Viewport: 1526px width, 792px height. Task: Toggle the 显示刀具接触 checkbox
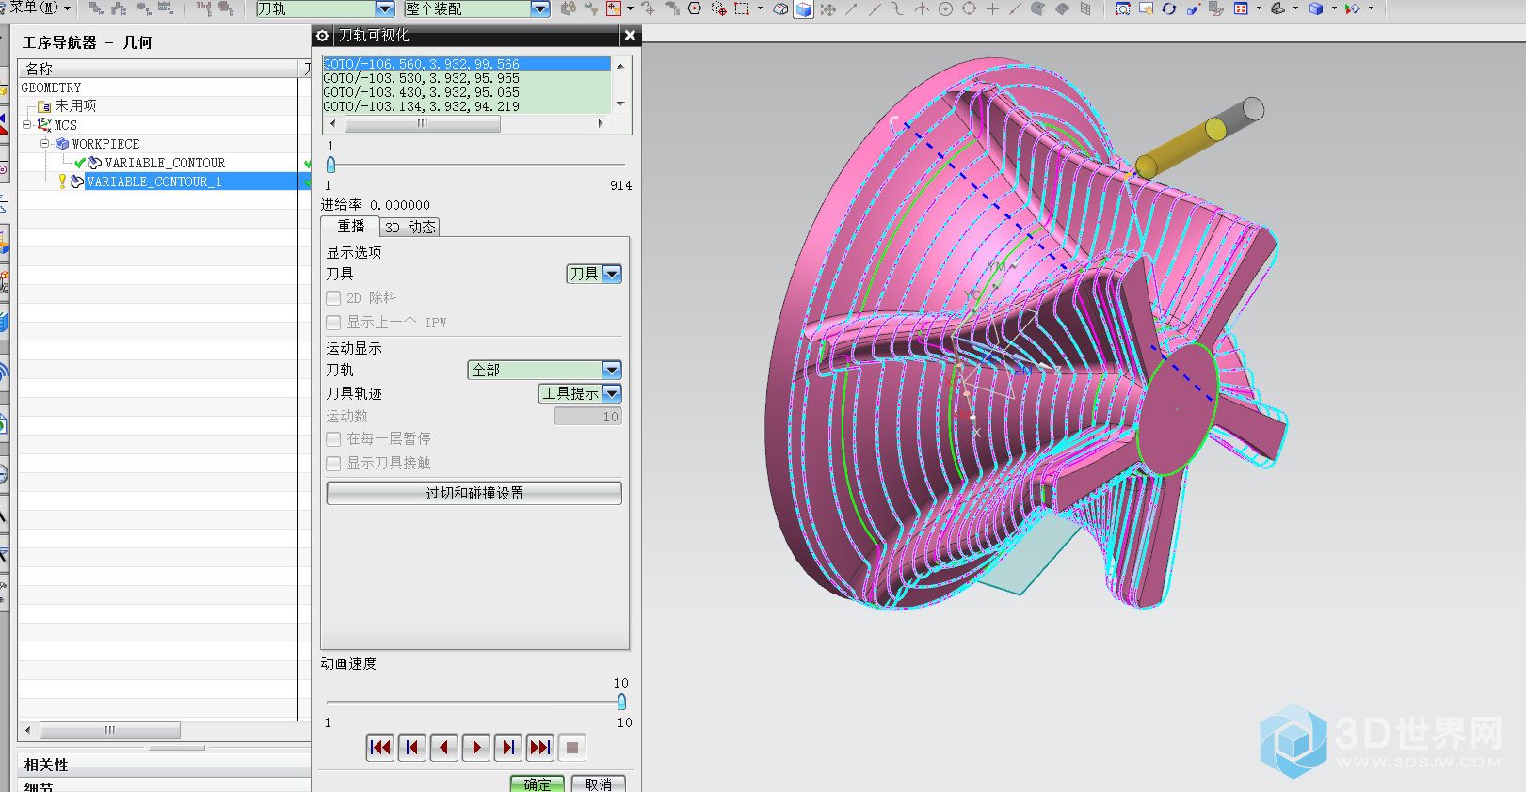click(333, 464)
